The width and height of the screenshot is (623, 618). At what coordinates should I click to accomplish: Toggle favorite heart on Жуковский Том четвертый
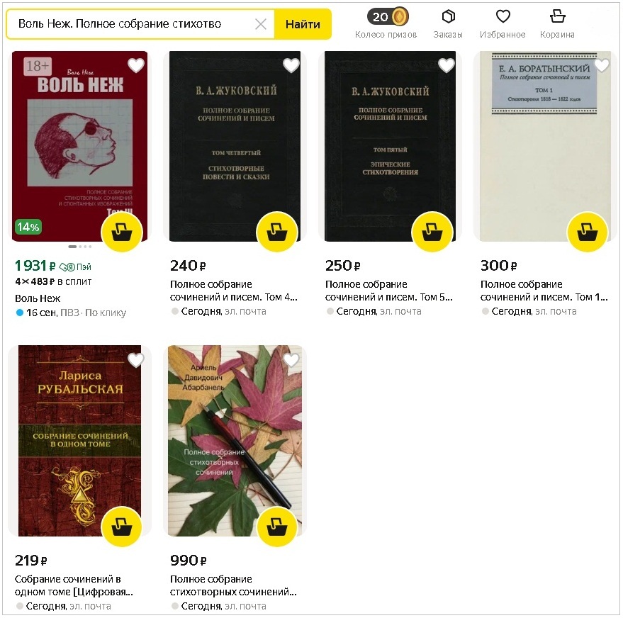[x=291, y=65]
